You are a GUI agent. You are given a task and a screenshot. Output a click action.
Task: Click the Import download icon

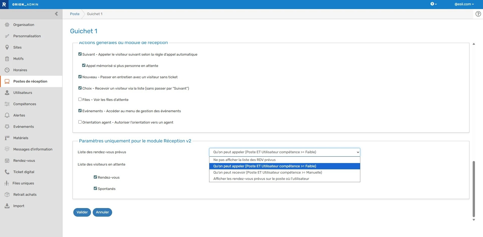tap(7, 206)
